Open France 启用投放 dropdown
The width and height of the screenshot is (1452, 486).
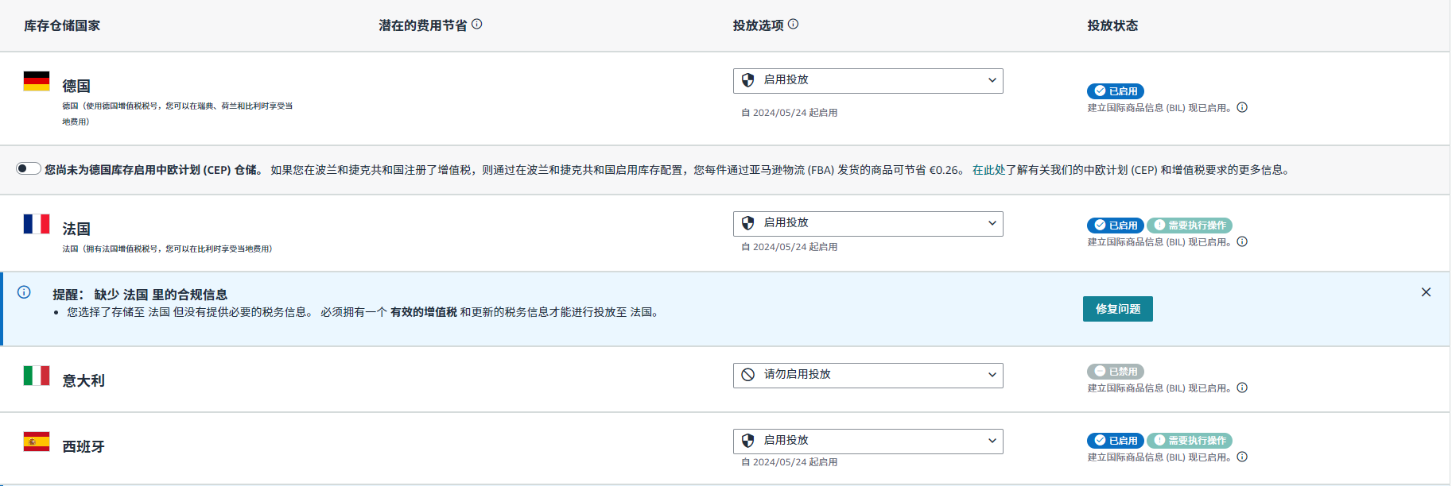(868, 223)
